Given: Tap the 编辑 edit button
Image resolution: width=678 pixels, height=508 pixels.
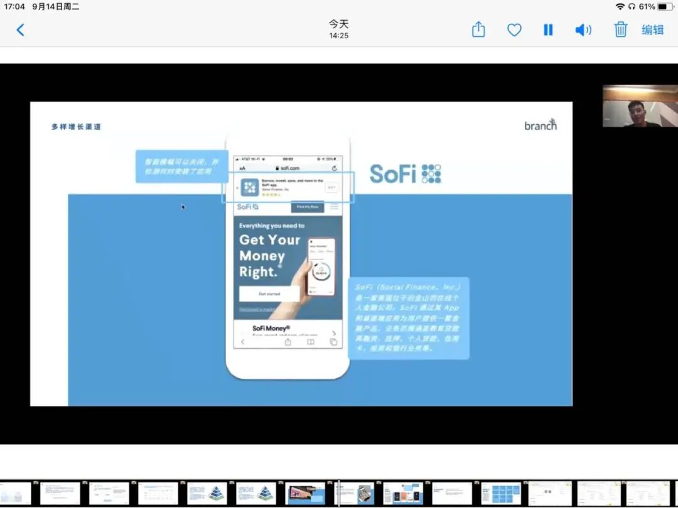Looking at the screenshot, I should [x=652, y=30].
